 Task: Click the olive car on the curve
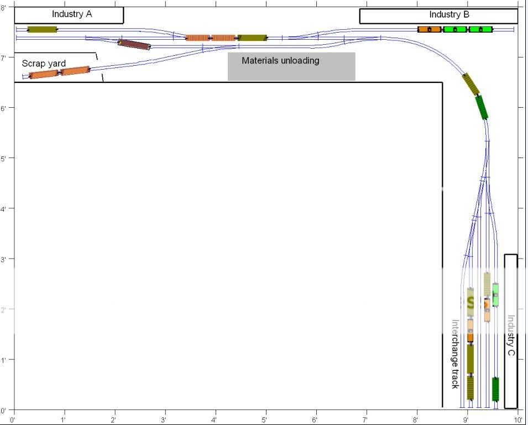(x=471, y=83)
